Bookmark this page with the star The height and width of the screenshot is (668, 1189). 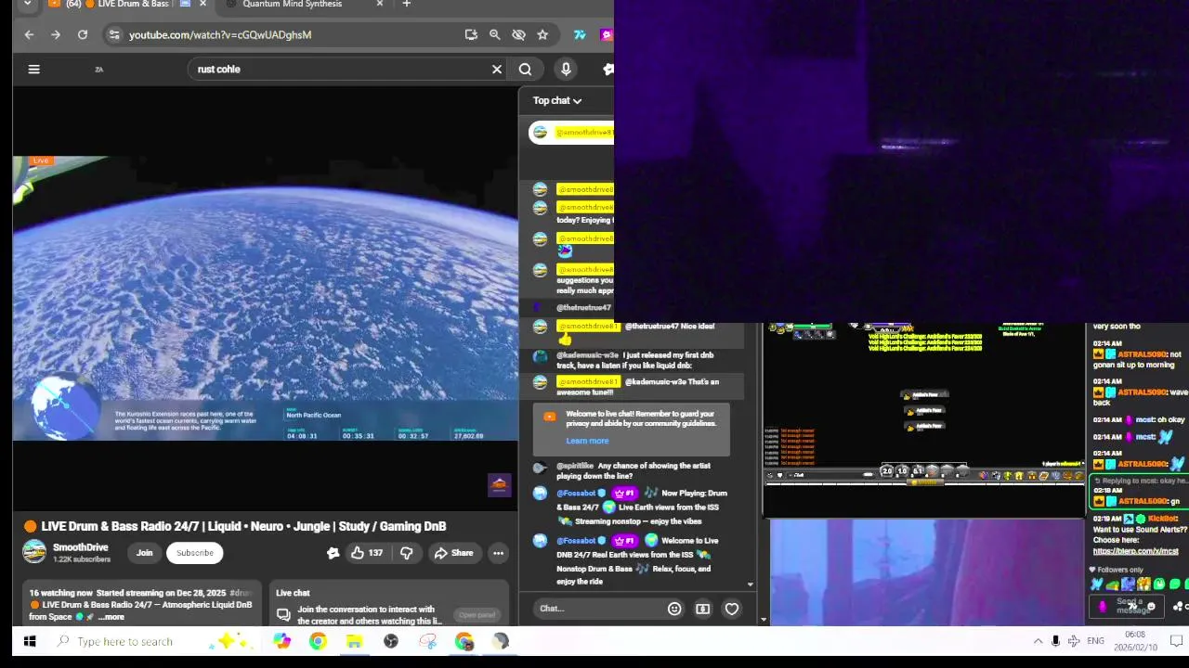(x=542, y=34)
